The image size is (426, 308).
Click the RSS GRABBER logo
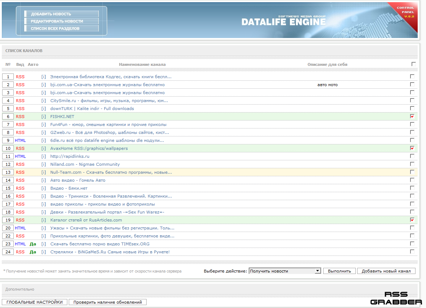click(x=396, y=298)
